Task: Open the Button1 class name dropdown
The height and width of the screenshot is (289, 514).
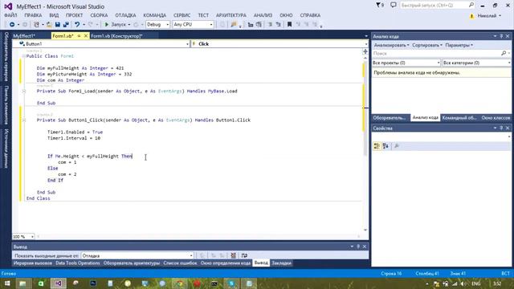Action: click(x=101, y=44)
